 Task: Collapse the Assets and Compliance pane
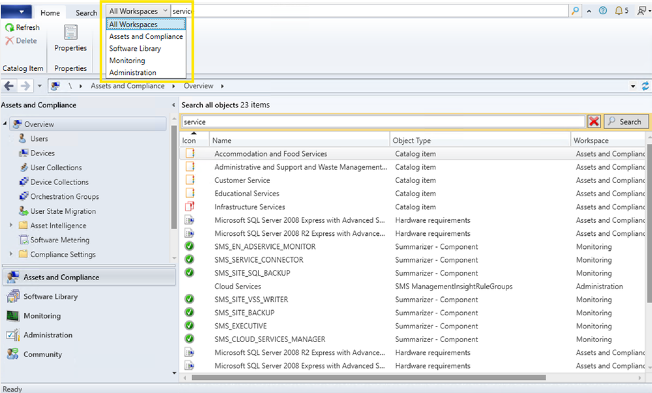click(x=174, y=105)
